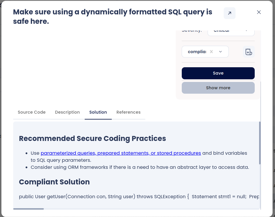275x217 pixels.
Task: Click the Show more button
Action: pos(218,88)
